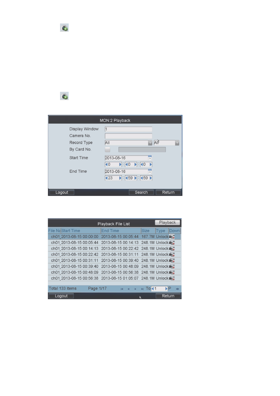Click the 167.7M size cell
Screen dimensions: 280x396
click(x=148, y=237)
